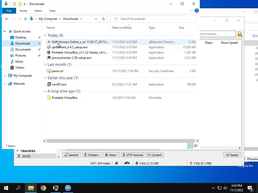Image resolution: width=258 pixels, height=193 pixels.
Task: Toggle qBittorrent alternative speed limits icon
Action: coord(127,163)
